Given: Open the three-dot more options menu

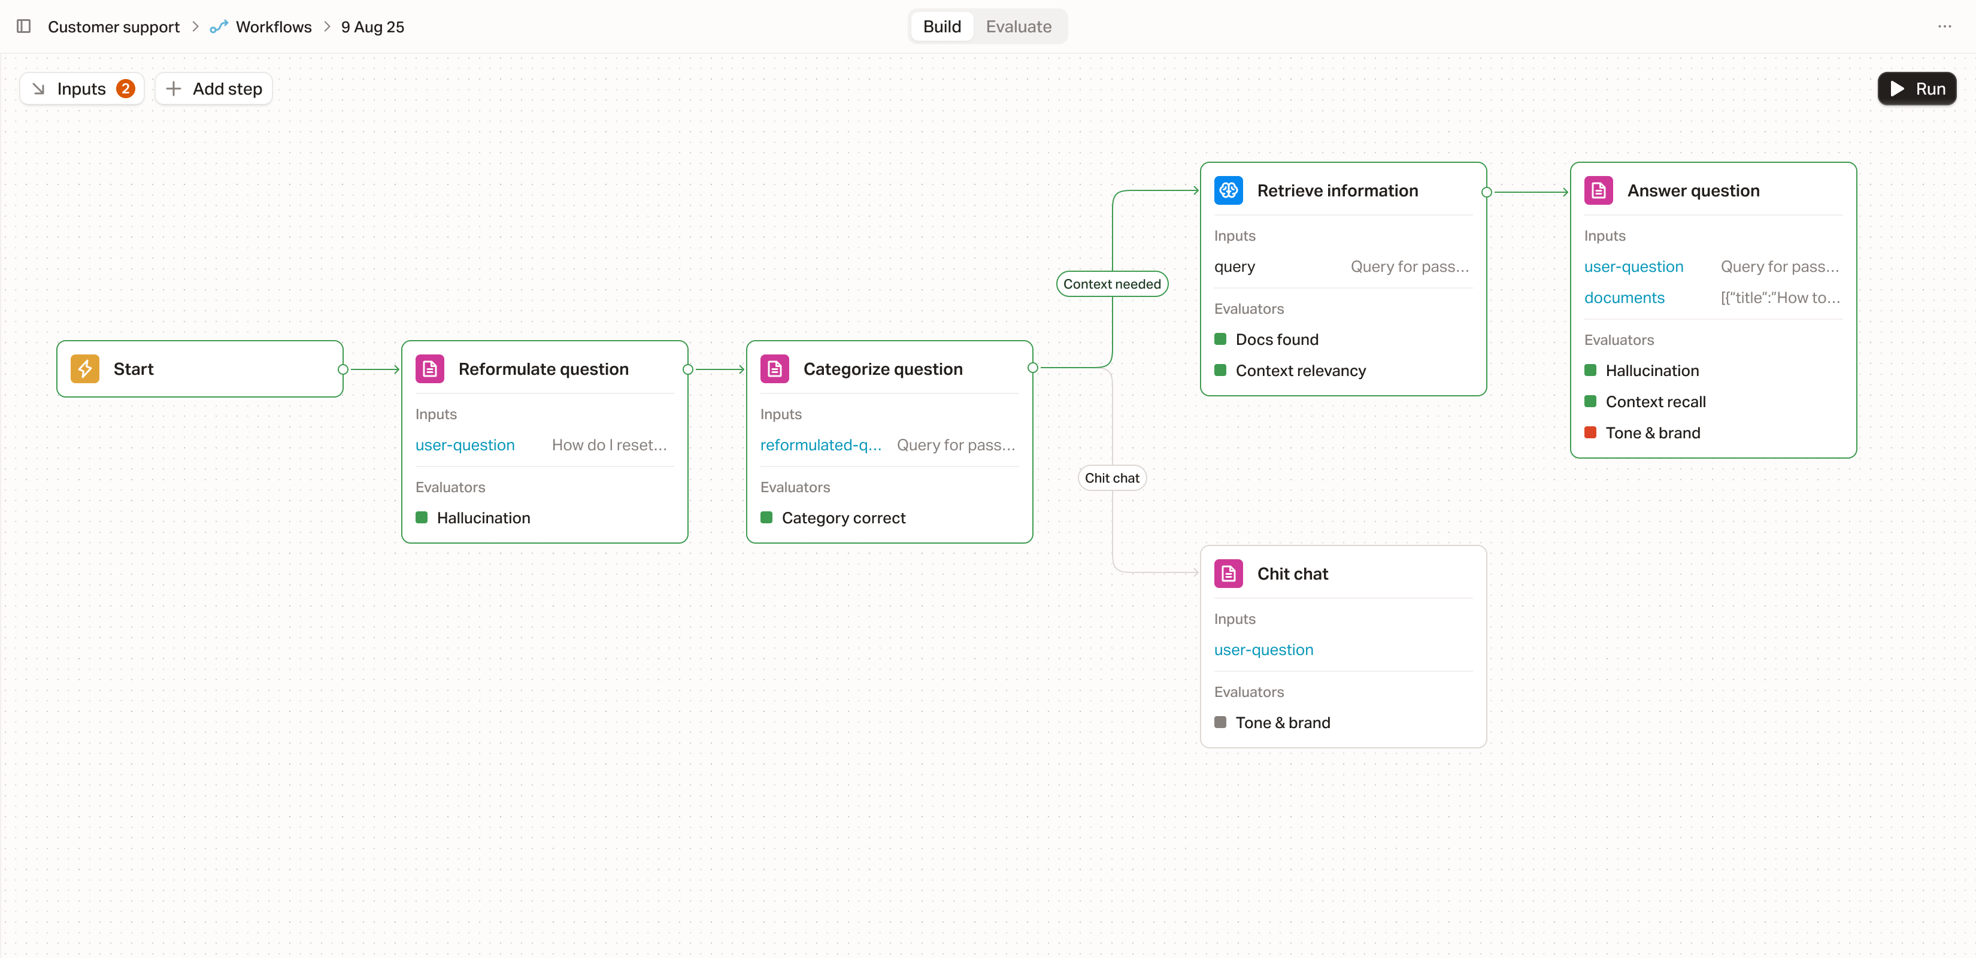Looking at the screenshot, I should point(1944,27).
